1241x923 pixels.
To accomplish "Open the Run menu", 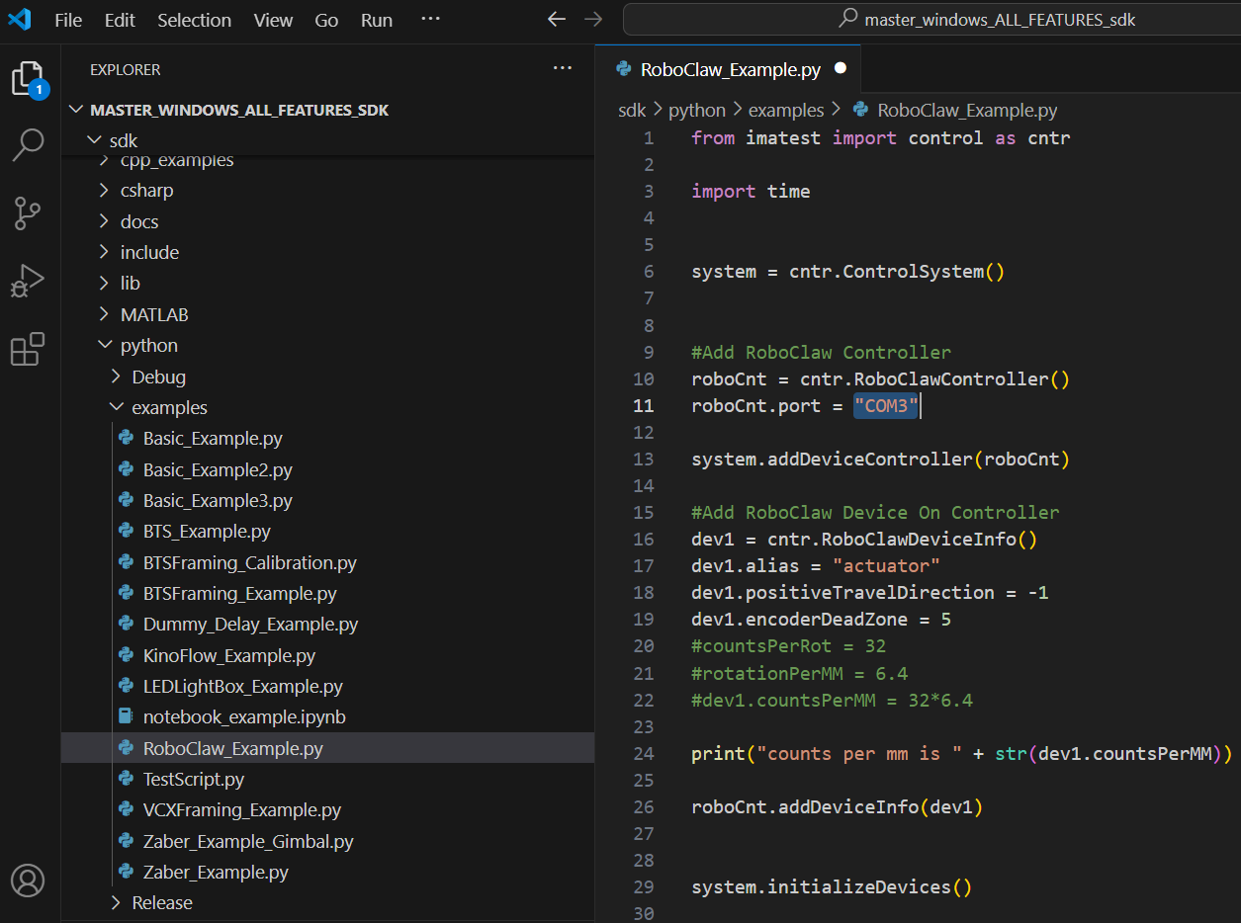I will point(377,20).
